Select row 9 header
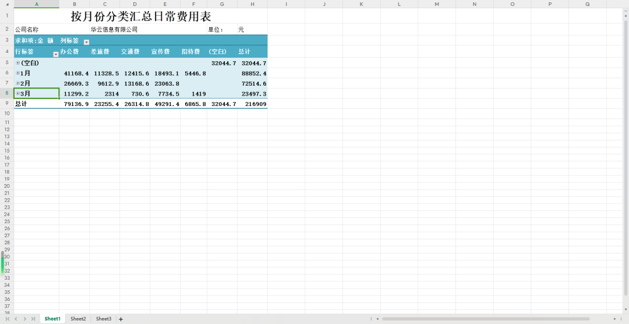Screen dimensions: 629x324 7,104
